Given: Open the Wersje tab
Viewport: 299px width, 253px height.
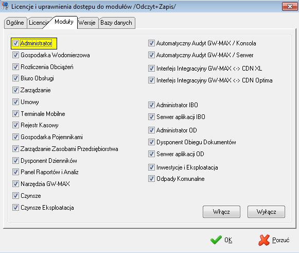Looking at the screenshot, I should point(87,23).
